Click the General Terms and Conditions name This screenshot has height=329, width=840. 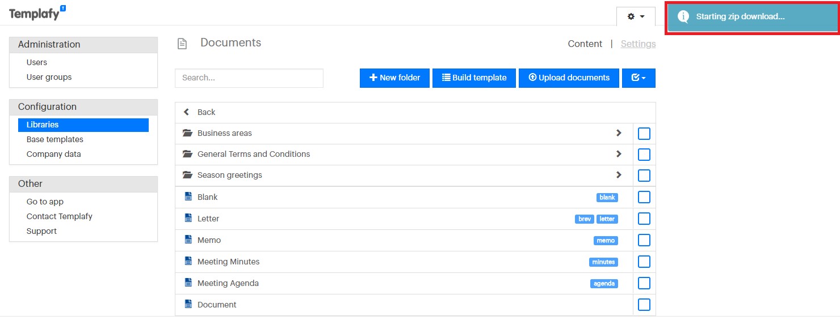pyautogui.click(x=254, y=154)
